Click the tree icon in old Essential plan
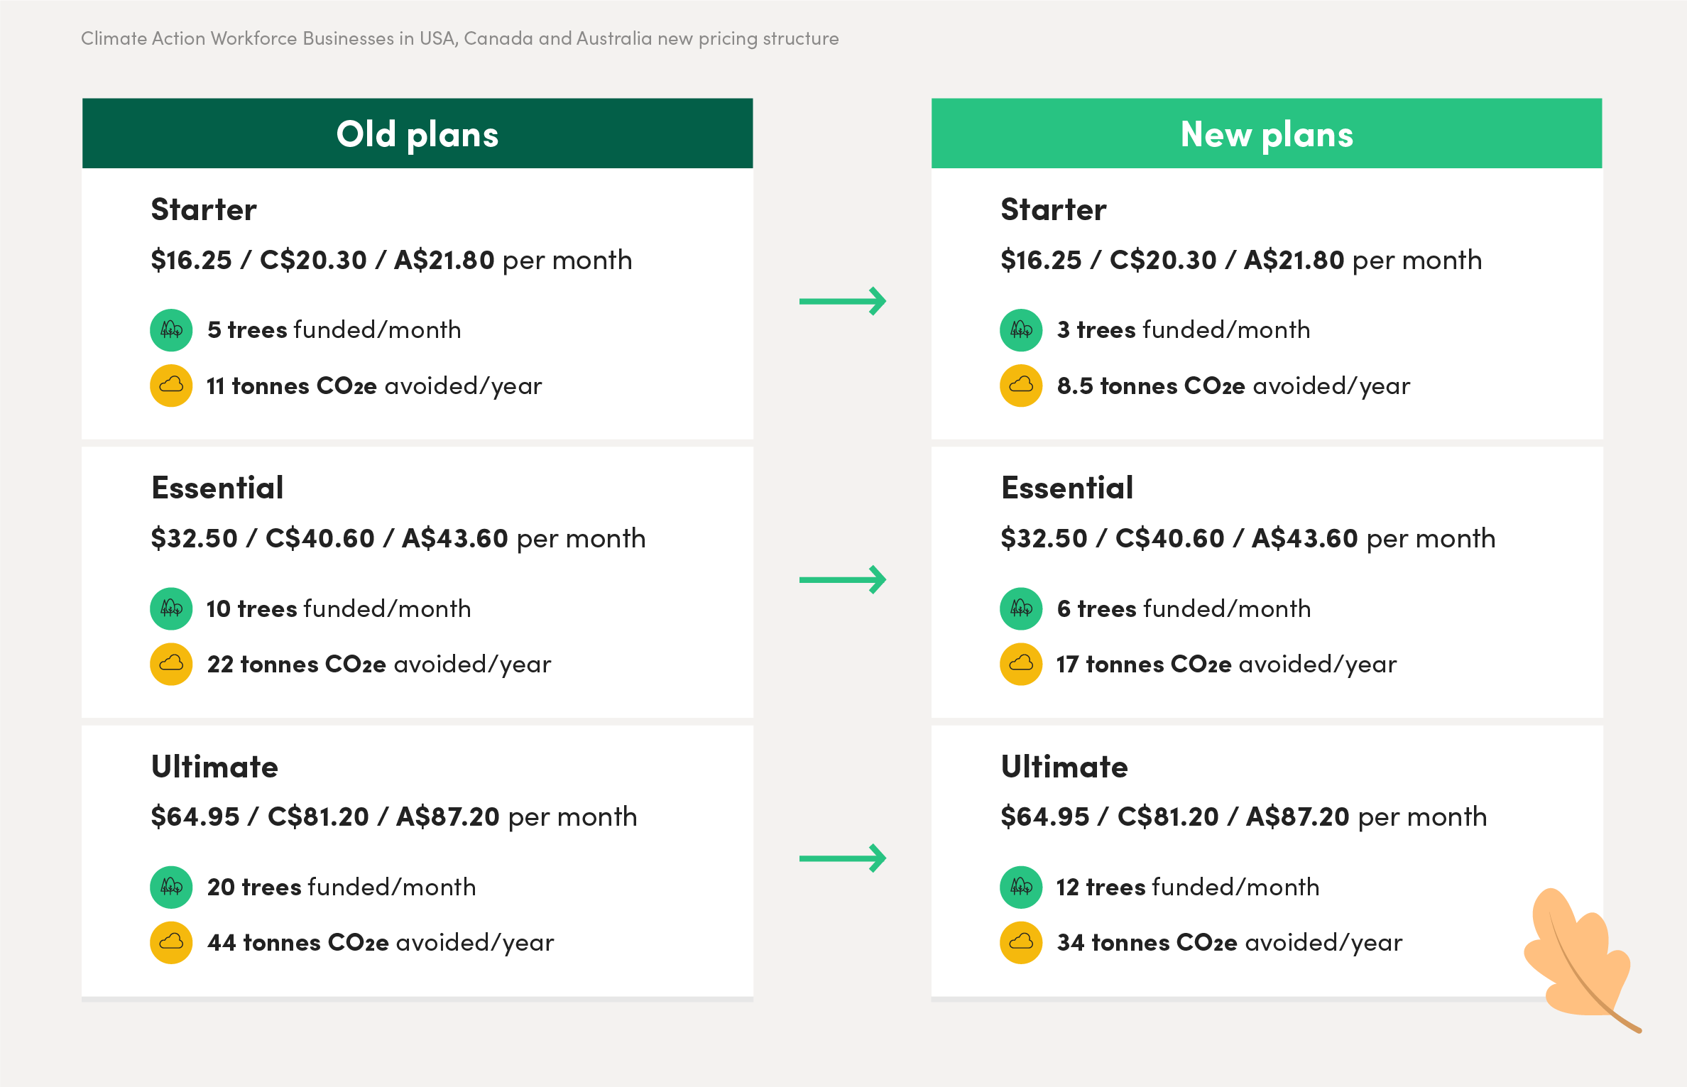The width and height of the screenshot is (1687, 1087). click(171, 608)
